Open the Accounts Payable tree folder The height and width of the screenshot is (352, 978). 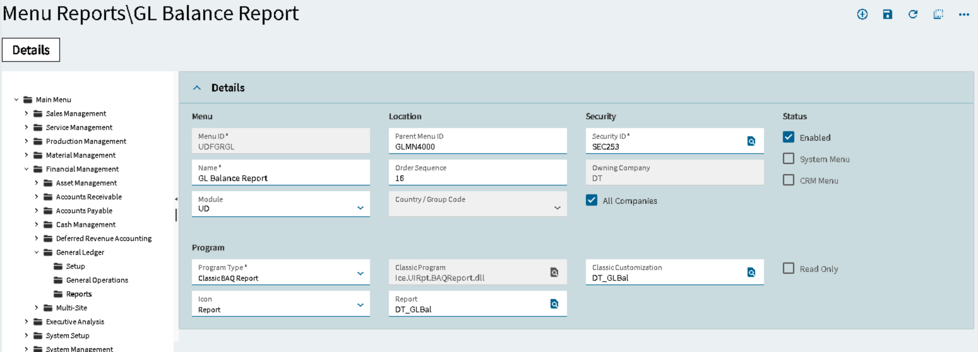pos(84,211)
